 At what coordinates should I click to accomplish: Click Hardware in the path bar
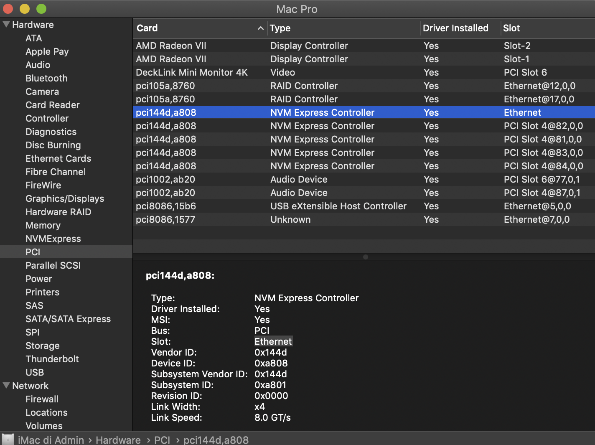coord(118,440)
